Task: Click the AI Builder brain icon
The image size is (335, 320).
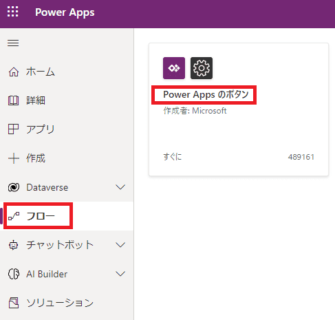Action: point(14,274)
